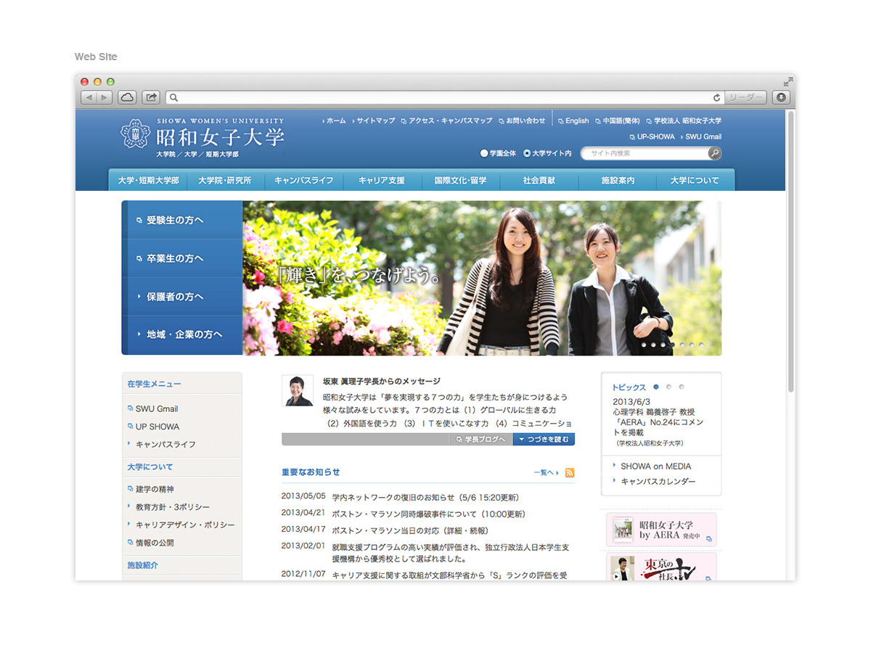
Task: Click the 学長ブログへ button
Action: (481, 439)
